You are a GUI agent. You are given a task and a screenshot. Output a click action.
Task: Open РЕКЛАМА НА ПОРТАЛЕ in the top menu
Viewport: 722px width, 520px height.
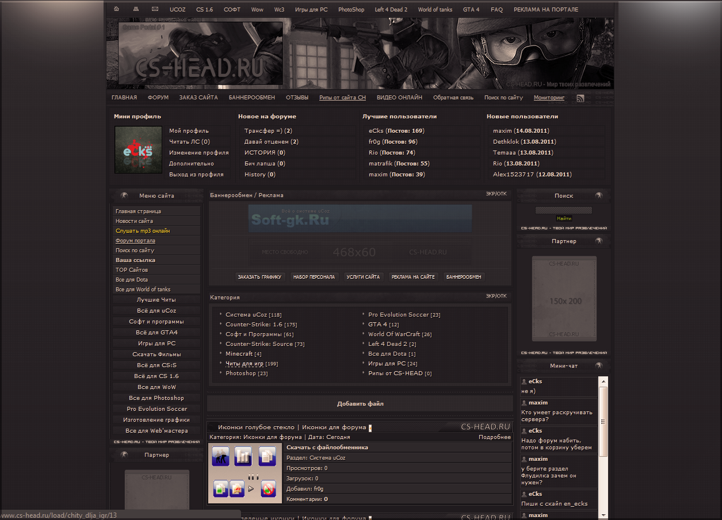click(x=546, y=10)
